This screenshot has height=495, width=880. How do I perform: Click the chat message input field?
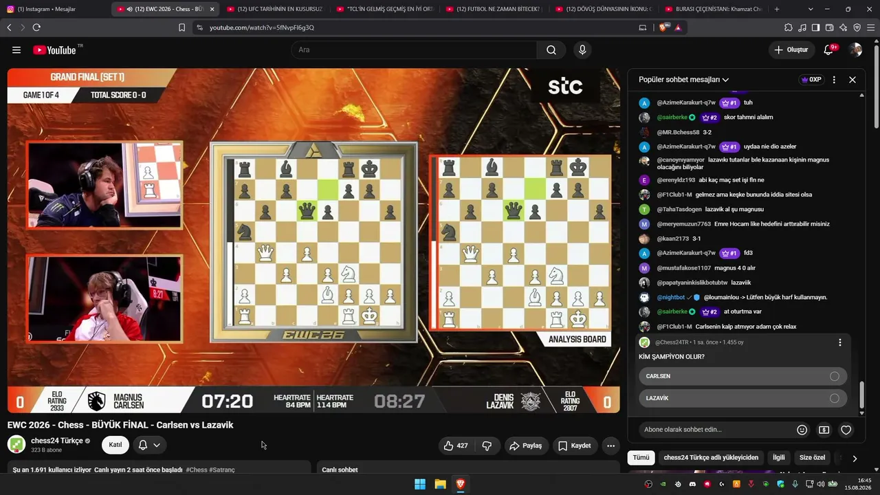pyautogui.click(x=715, y=430)
